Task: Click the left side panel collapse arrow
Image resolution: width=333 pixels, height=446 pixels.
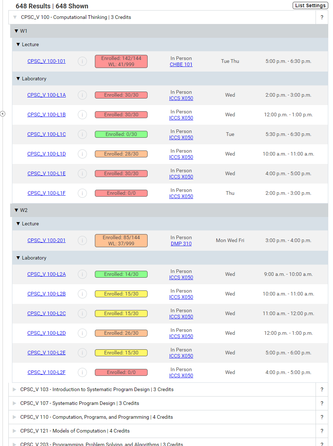Action: pyautogui.click(x=3, y=114)
